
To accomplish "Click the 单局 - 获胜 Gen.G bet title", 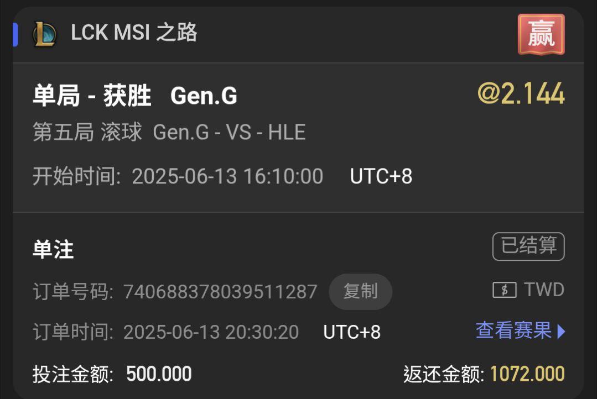I will tap(135, 96).
